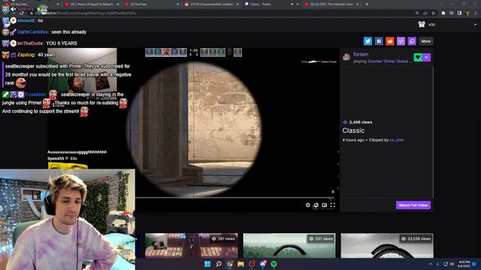Screen dimensions: 481x270
Task: Open the browser kebab menu
Action: [x=476, y=13]
